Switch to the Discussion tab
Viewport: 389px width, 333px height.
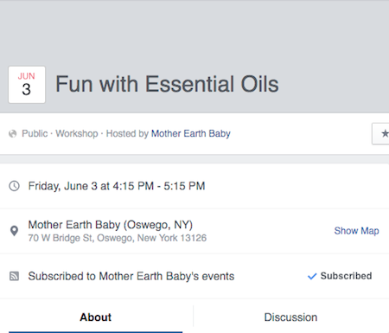click(x=290, y=317)
